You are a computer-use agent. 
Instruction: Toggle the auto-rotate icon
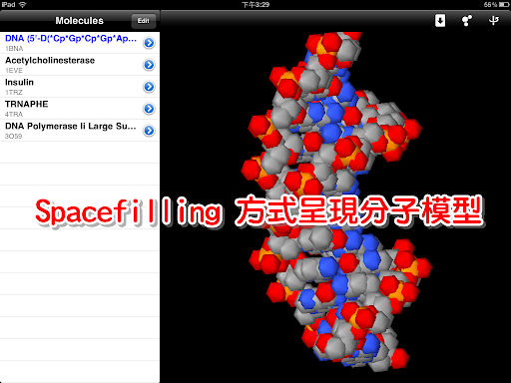[493, 21]
